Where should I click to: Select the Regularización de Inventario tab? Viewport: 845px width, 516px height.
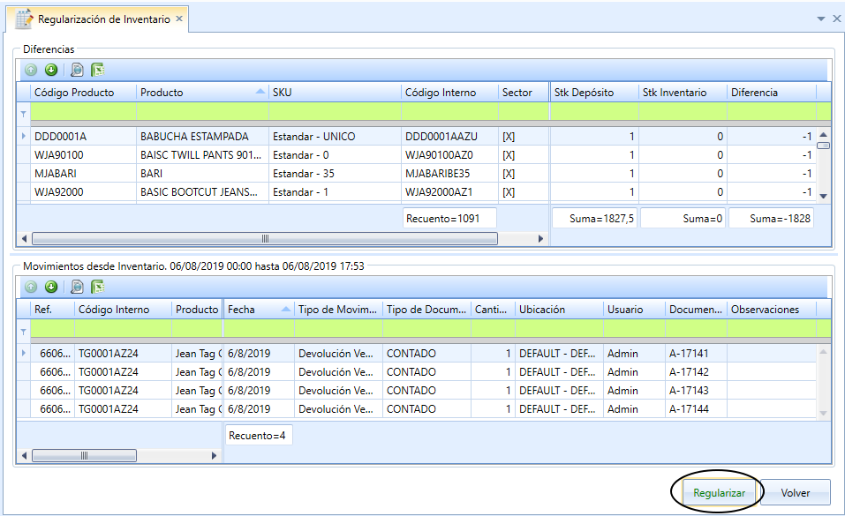[97, 19]
